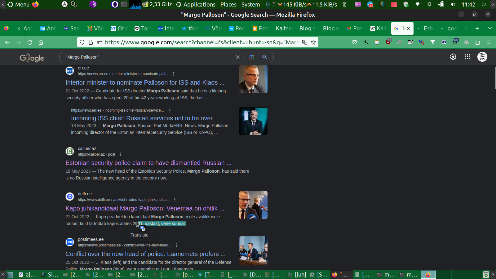
Task: Show site security info via padlock icon
Action: (x=91, y=42)
